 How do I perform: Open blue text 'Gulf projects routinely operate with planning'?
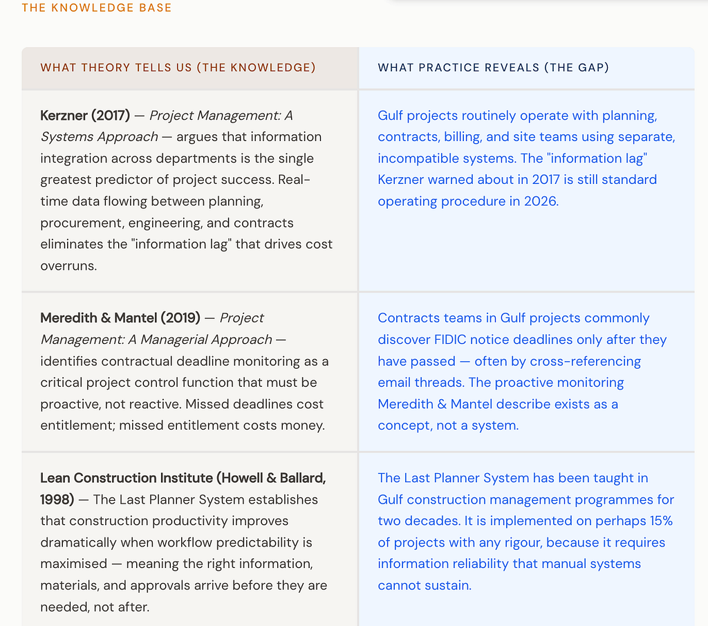point(517,116)
